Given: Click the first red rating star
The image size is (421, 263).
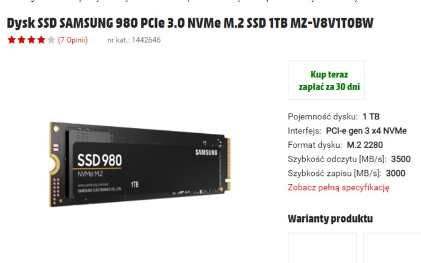Looking at the screenshot, I should point(12,40).
